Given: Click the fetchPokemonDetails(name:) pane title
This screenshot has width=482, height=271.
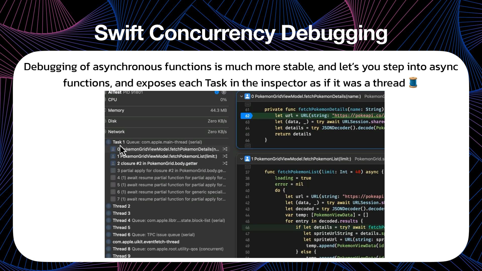Looking at the screenshot, I should [x=306, y=96].
